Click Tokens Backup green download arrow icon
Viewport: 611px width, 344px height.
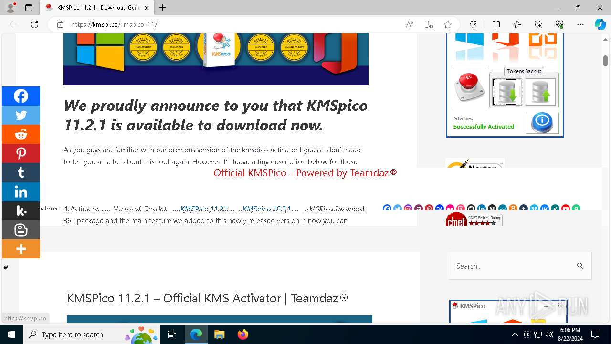(507, 92)
